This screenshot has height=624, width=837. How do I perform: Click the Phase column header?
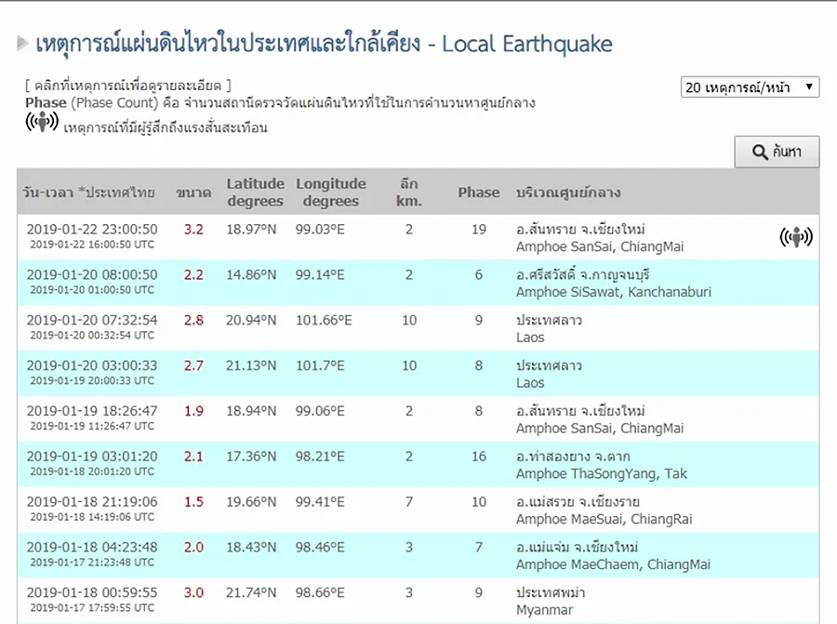click(479, 193)
